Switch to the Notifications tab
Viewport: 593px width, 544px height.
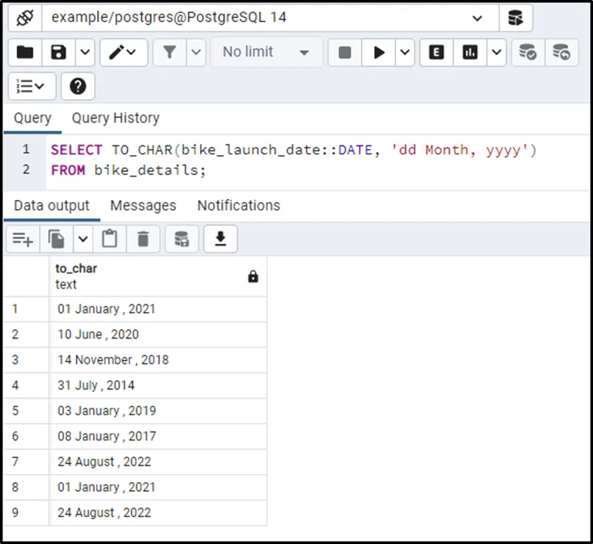(239, 205)
